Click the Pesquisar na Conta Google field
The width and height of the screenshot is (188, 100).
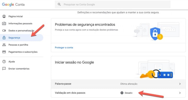coord(113,4)
